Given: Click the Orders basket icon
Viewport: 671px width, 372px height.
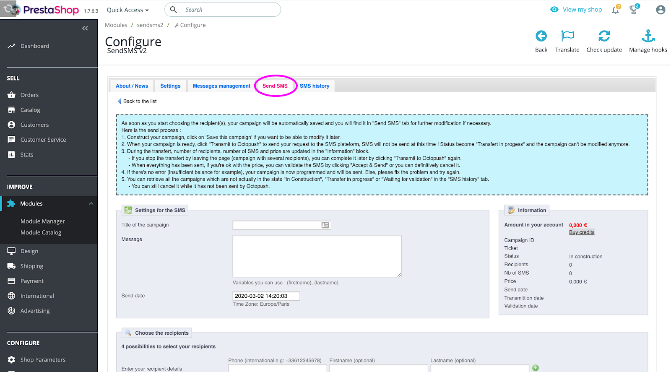Looking at the screenshot, I should [x=11, y=95].
